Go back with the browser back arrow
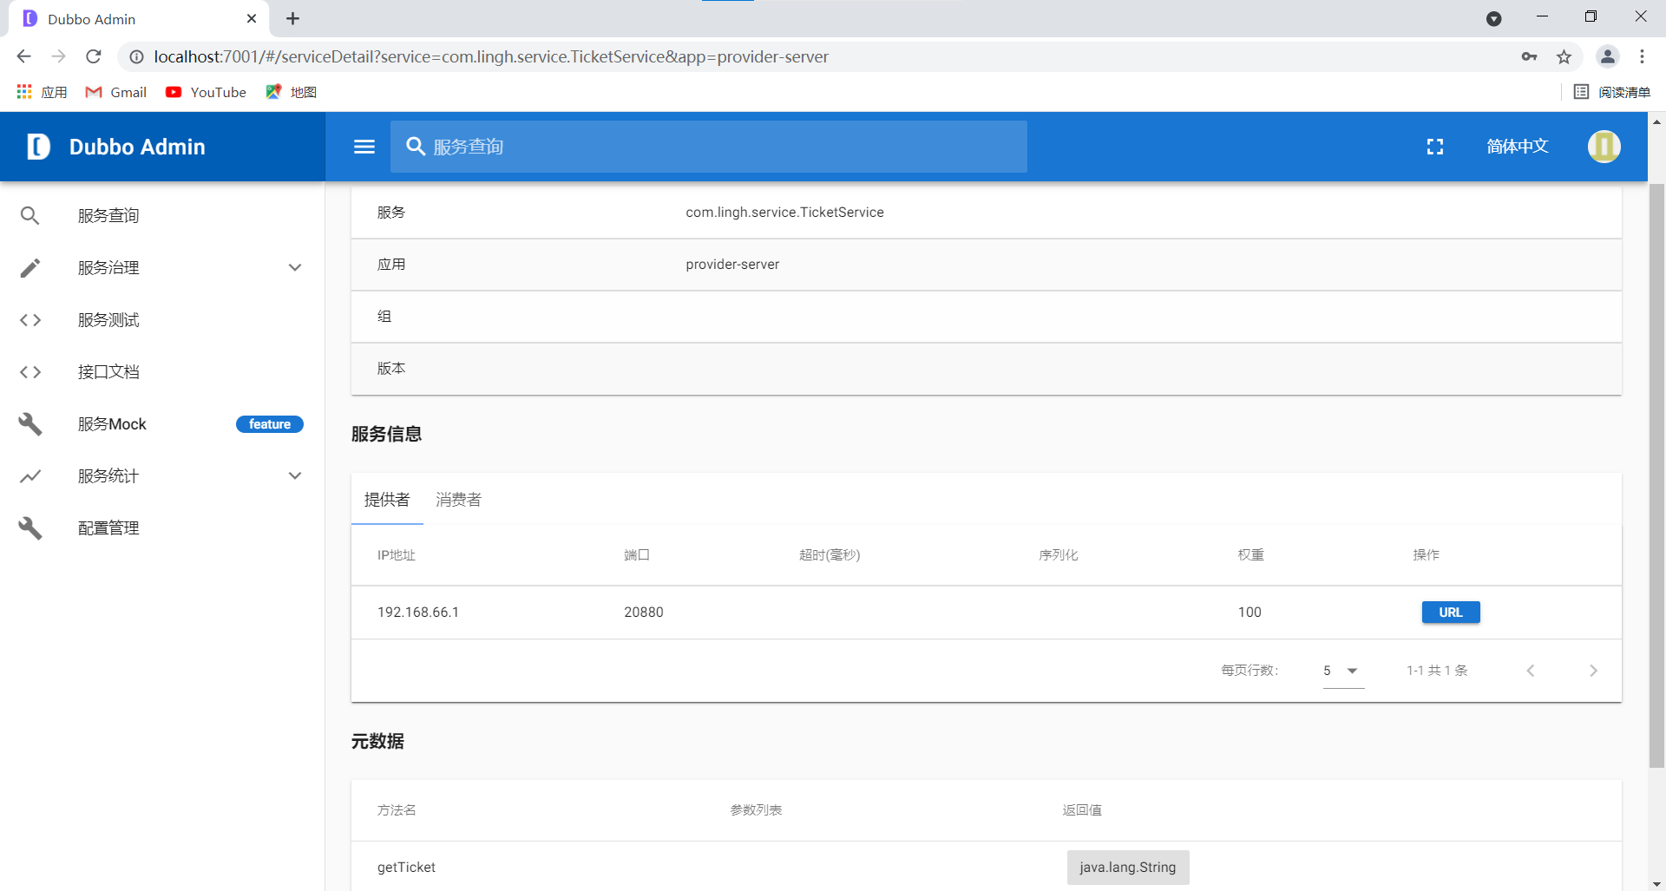The image size is (1666, 891). click(23, 56)
